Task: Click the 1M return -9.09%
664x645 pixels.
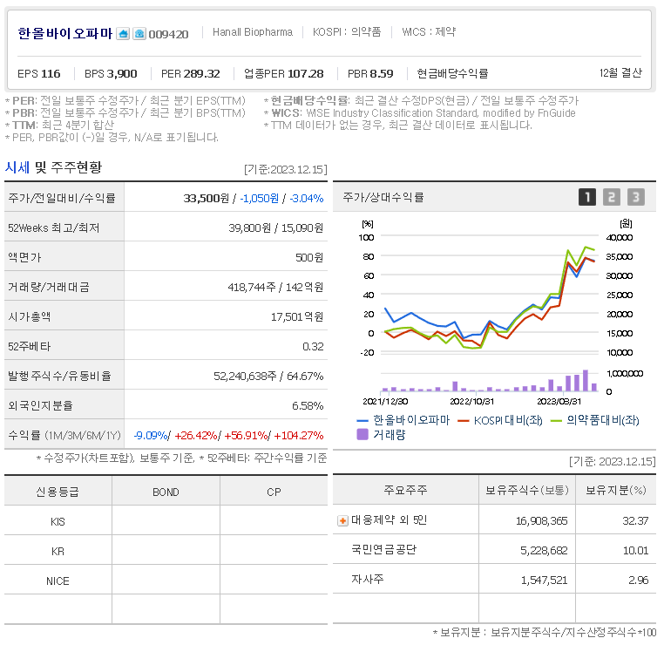Action: [x=151, y=435]
